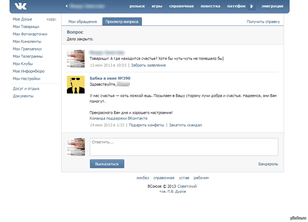Image resolution: width=308 pixels, height=222 pixels.
Task: Click the корр. link beside Мое Досье
Action: [x=51, y=19]
